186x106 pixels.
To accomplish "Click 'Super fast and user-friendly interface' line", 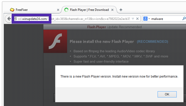I will click(x=101, y=62).
